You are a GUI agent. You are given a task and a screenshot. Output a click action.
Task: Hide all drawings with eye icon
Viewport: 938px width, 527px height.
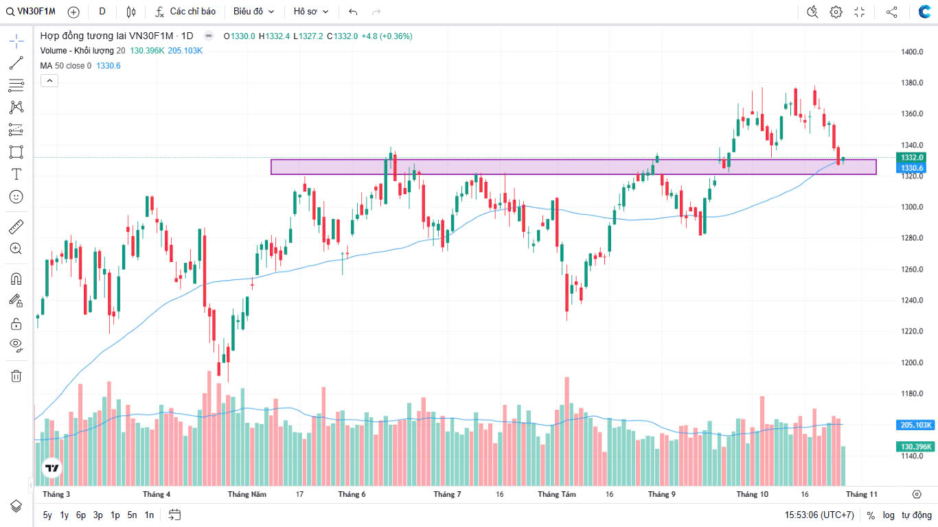click(x=16, y=344)
